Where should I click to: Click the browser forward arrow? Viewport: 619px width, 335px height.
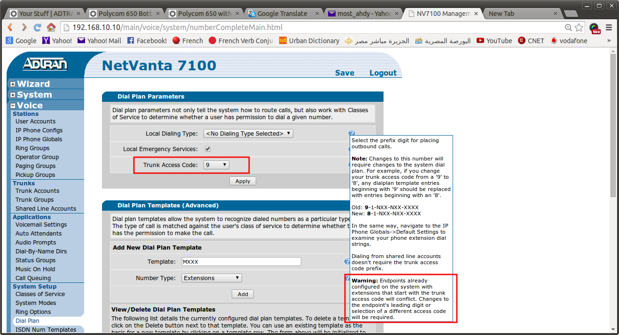(x=24, y=27)
